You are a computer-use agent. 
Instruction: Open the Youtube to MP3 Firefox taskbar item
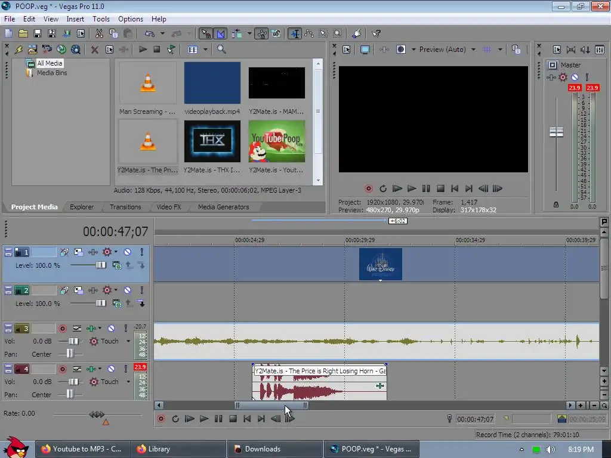pos(82,449)
